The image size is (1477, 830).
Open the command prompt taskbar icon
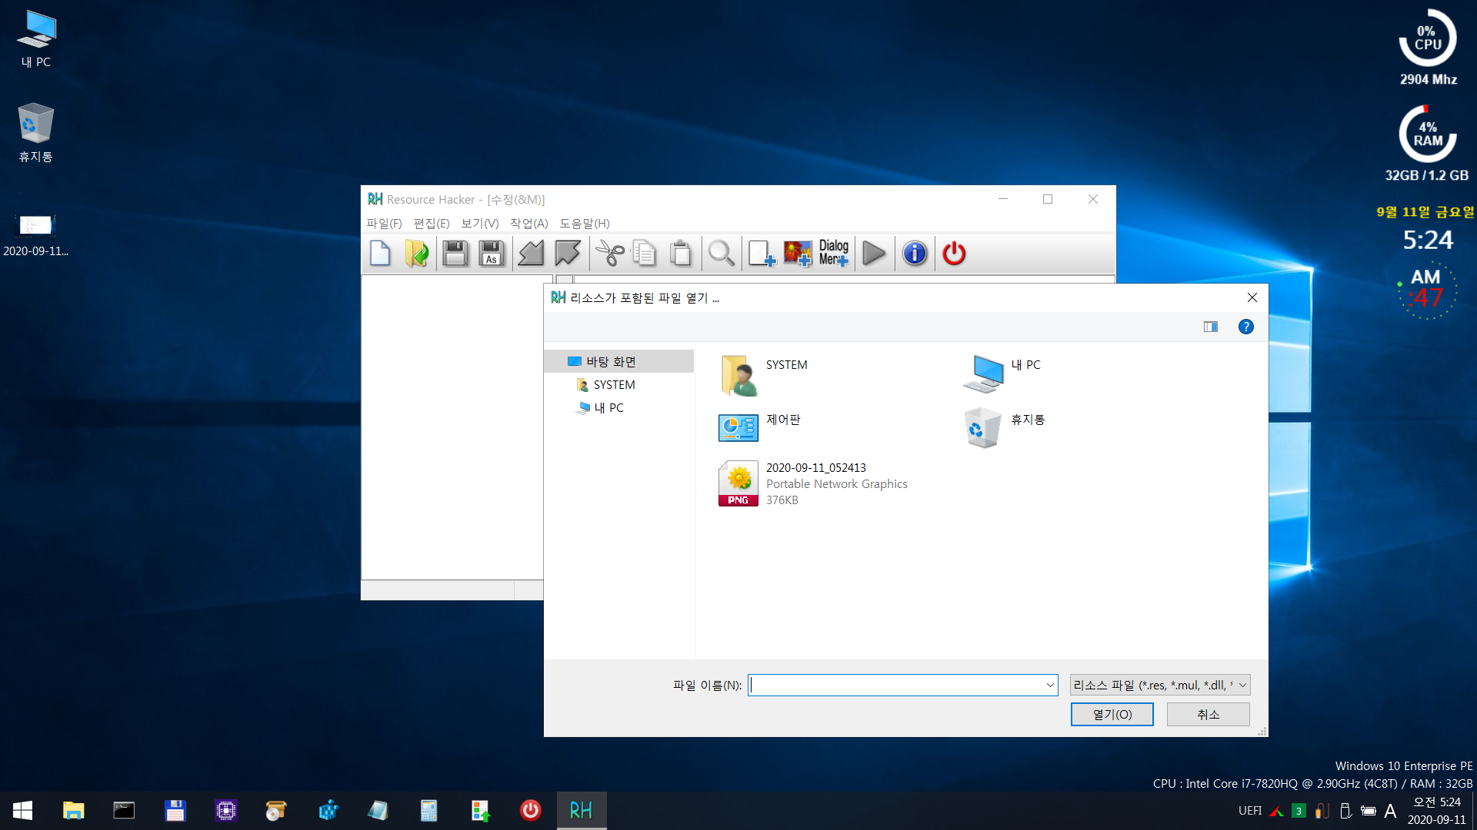tap(124, 810)
